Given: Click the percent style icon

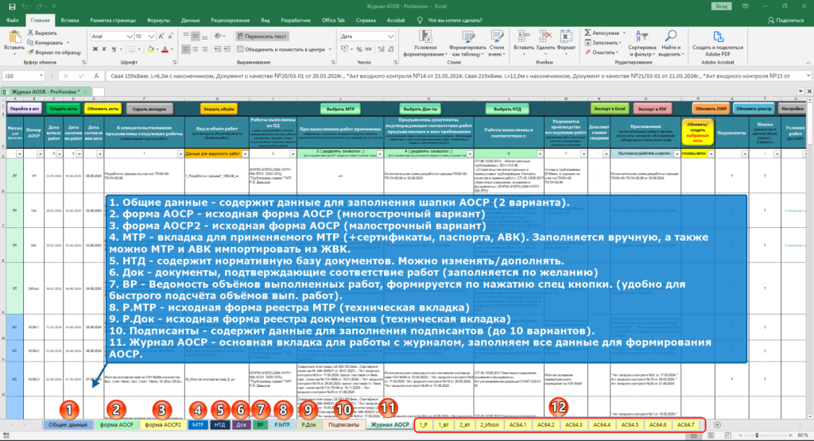Looking at the screenshot, I should click(359, 49).
